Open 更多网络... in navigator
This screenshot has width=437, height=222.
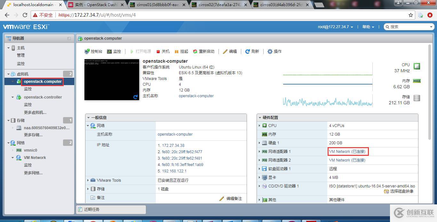pyautogui.click(x=33, y=173)
